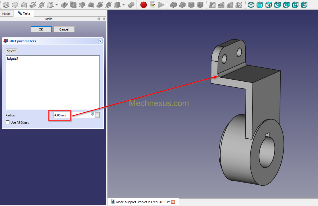
Task: Open the additive primitive dropdown arrow
Action: click(x=57, y=5)
